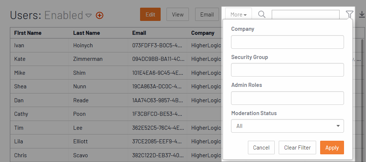Screen dimensions: 366x162
Task: Click the red add user plus icon
Action: click(x=100, y=16)
